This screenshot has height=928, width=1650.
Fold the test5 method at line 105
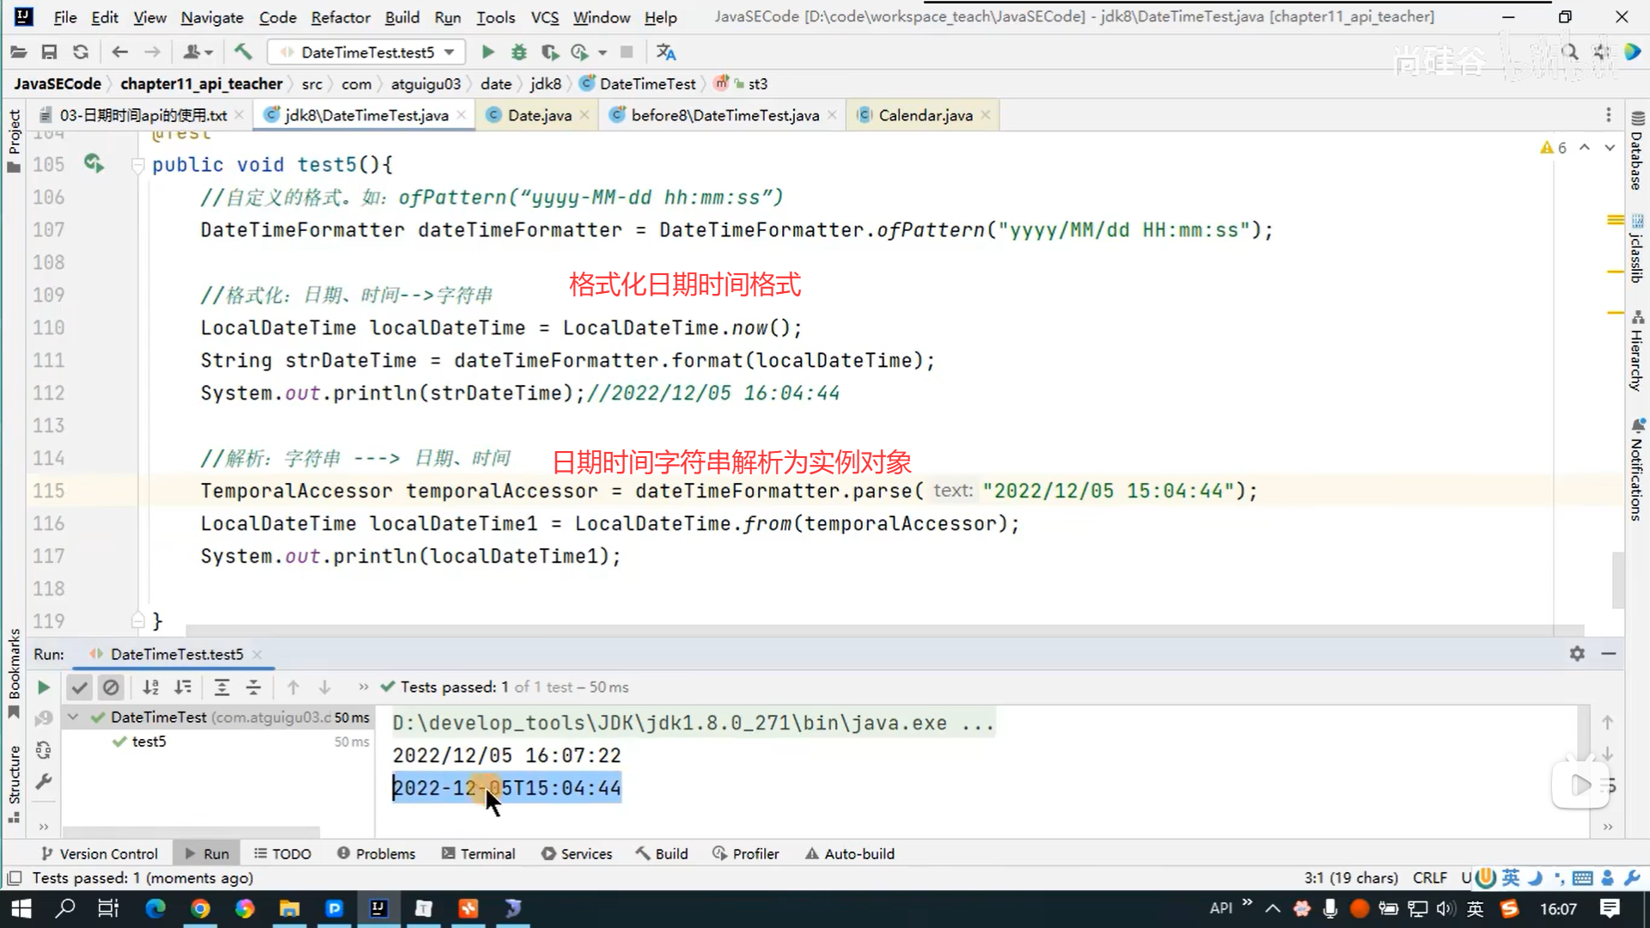137,164
